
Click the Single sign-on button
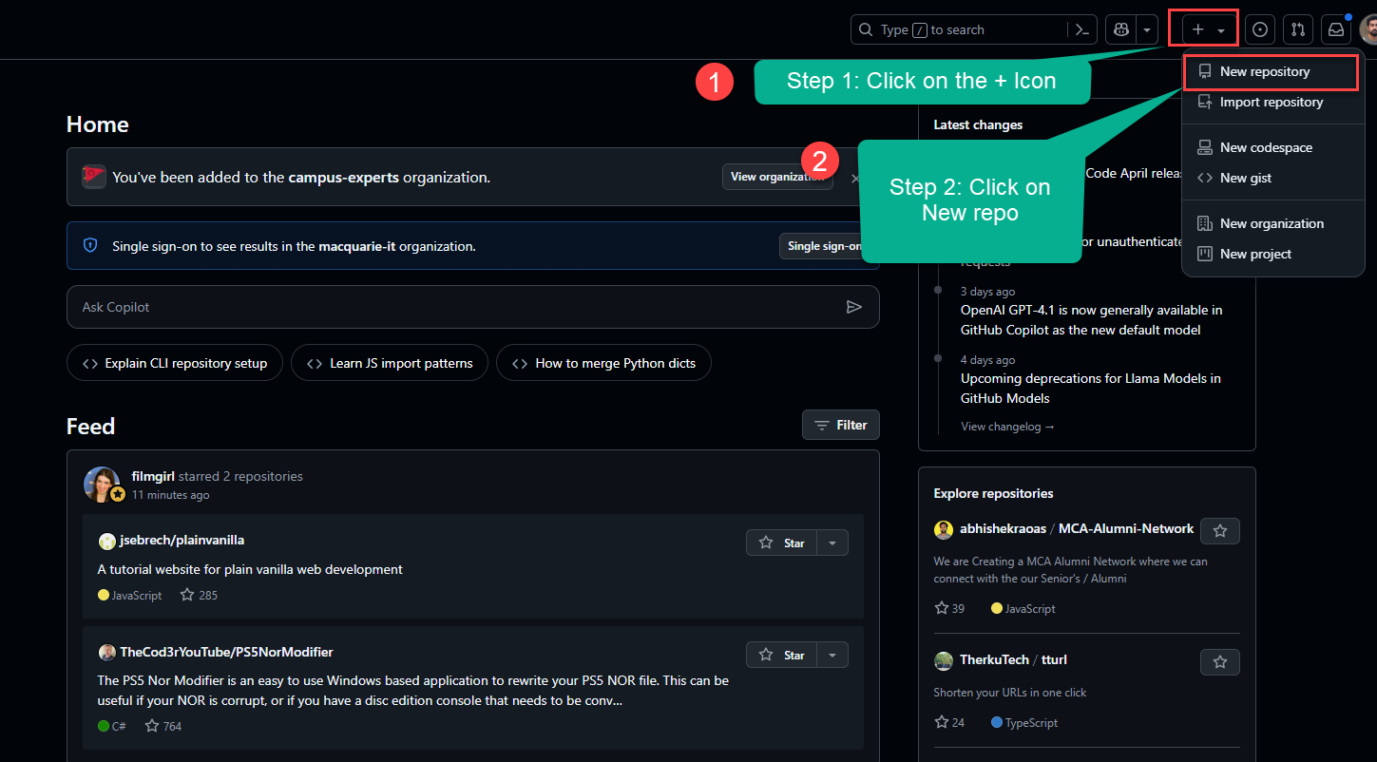(825, 245)
